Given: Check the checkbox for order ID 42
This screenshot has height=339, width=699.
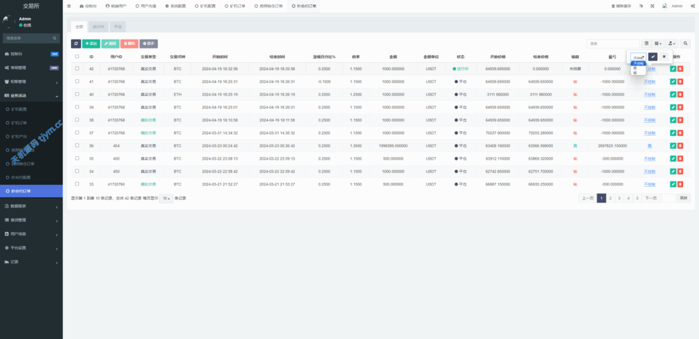Looking at the screenshot, I should coord(77,69).
